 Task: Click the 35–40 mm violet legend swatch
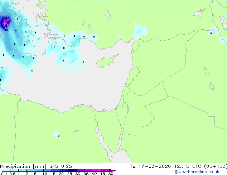click(x=89, y=170)
